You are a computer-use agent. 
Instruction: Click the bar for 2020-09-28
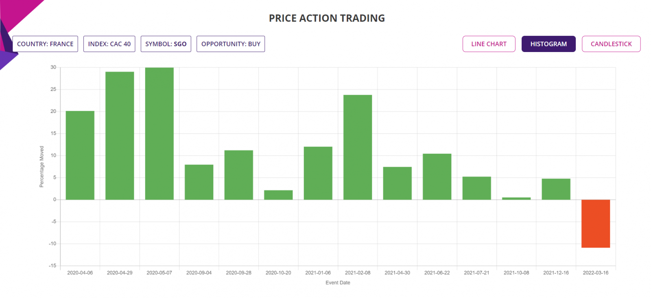[x=239, y=175]
